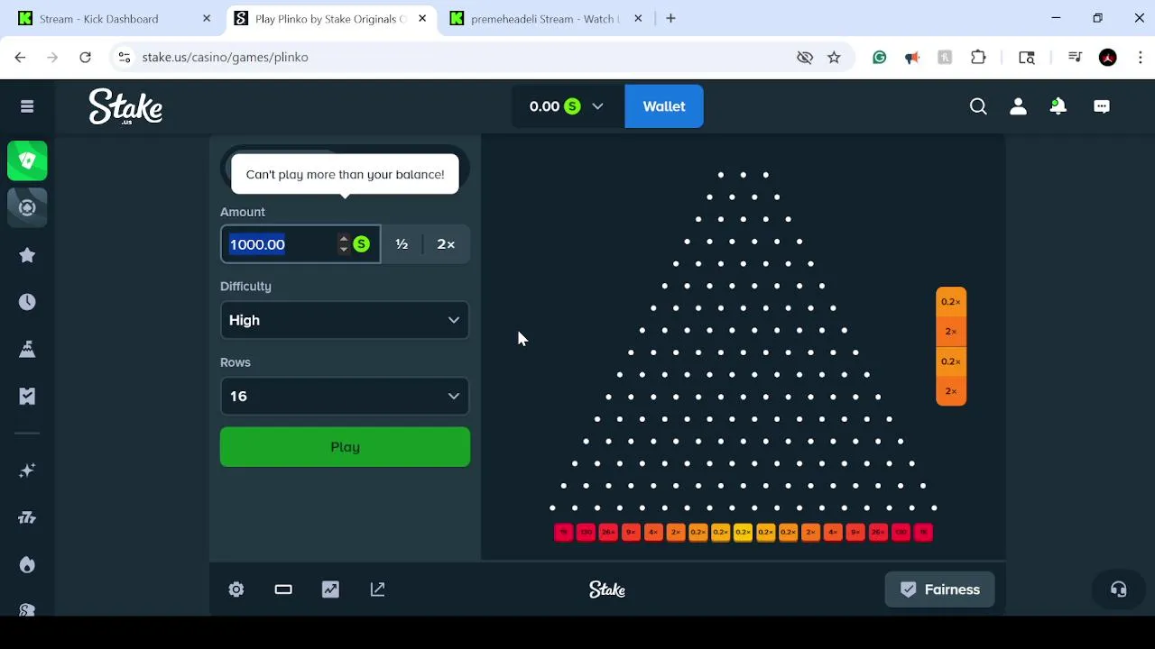Reload the page
Viewport: 1155px width, 649px height.
[85, 57]
